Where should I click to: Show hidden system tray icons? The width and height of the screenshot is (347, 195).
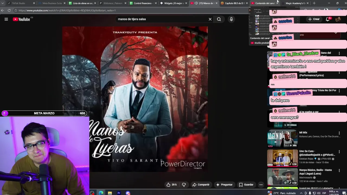coord(301,193)
